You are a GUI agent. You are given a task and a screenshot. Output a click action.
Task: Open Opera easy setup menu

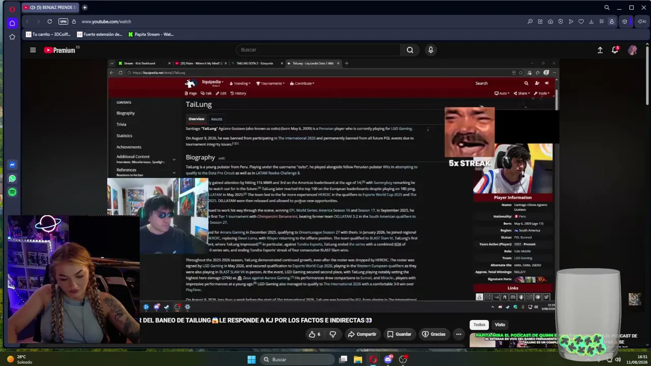point(601,21)
